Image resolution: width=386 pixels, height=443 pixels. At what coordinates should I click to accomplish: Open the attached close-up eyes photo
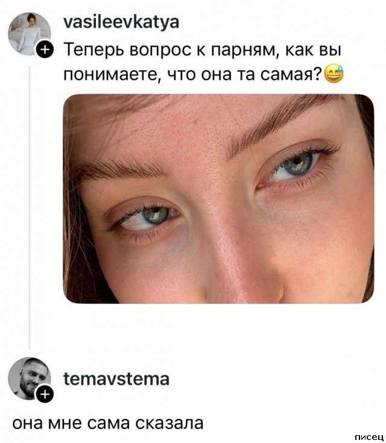coord(218,199)
